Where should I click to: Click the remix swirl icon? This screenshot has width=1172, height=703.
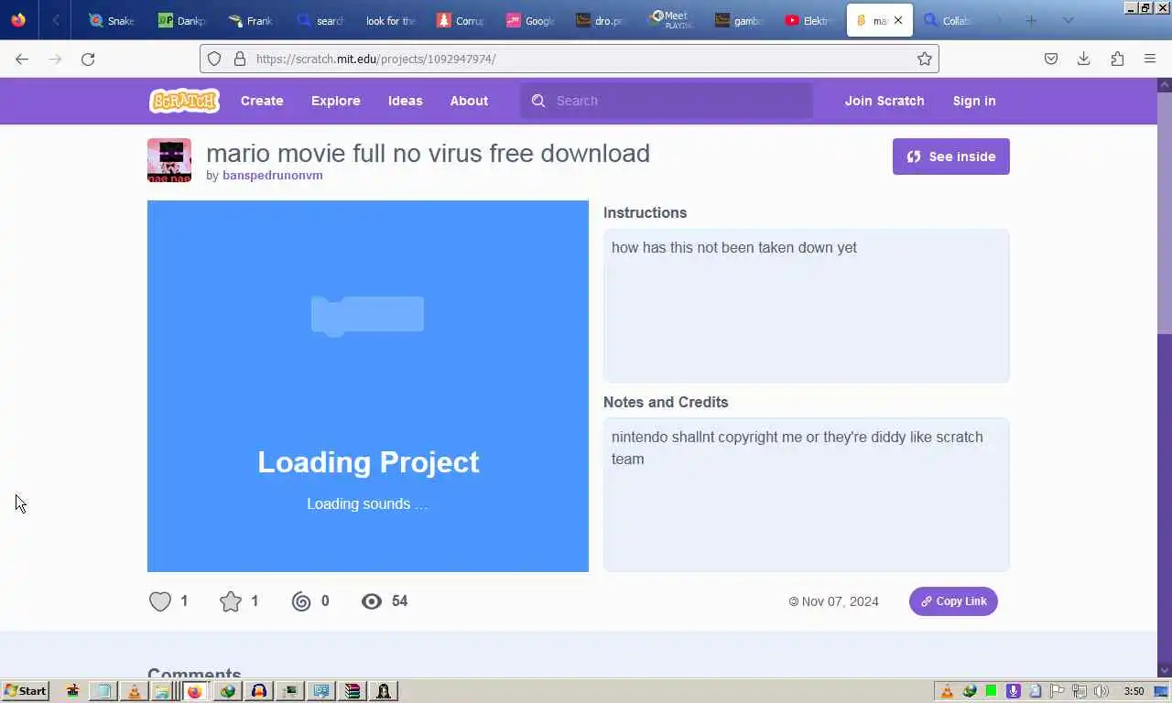point(301,601)
